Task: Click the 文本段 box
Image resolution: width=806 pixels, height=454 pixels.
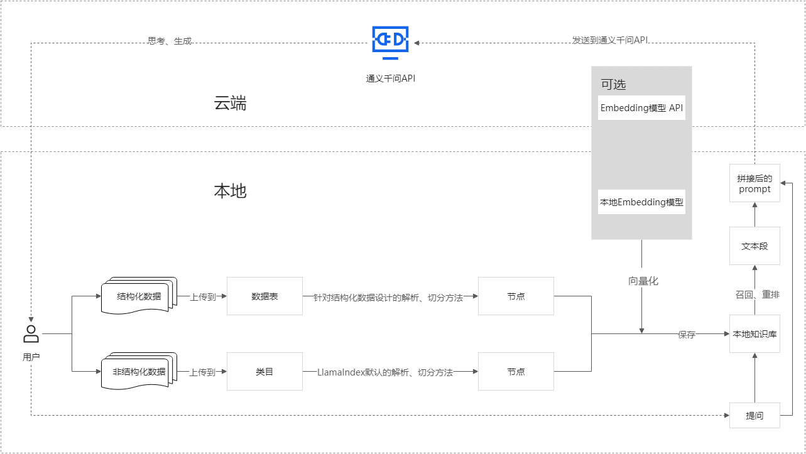Action: pos(754,246)
